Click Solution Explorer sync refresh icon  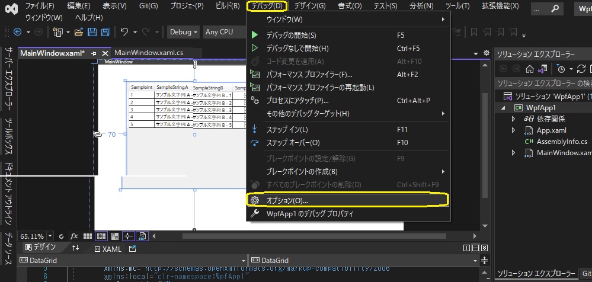pos(581,69)
